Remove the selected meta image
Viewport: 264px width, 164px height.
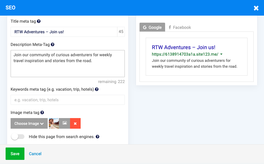[75, 123]
